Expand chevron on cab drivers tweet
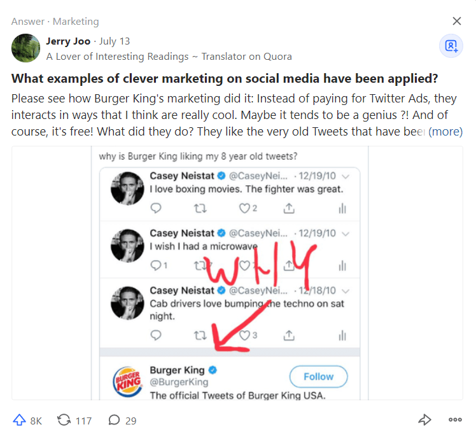 pos(346,291)
